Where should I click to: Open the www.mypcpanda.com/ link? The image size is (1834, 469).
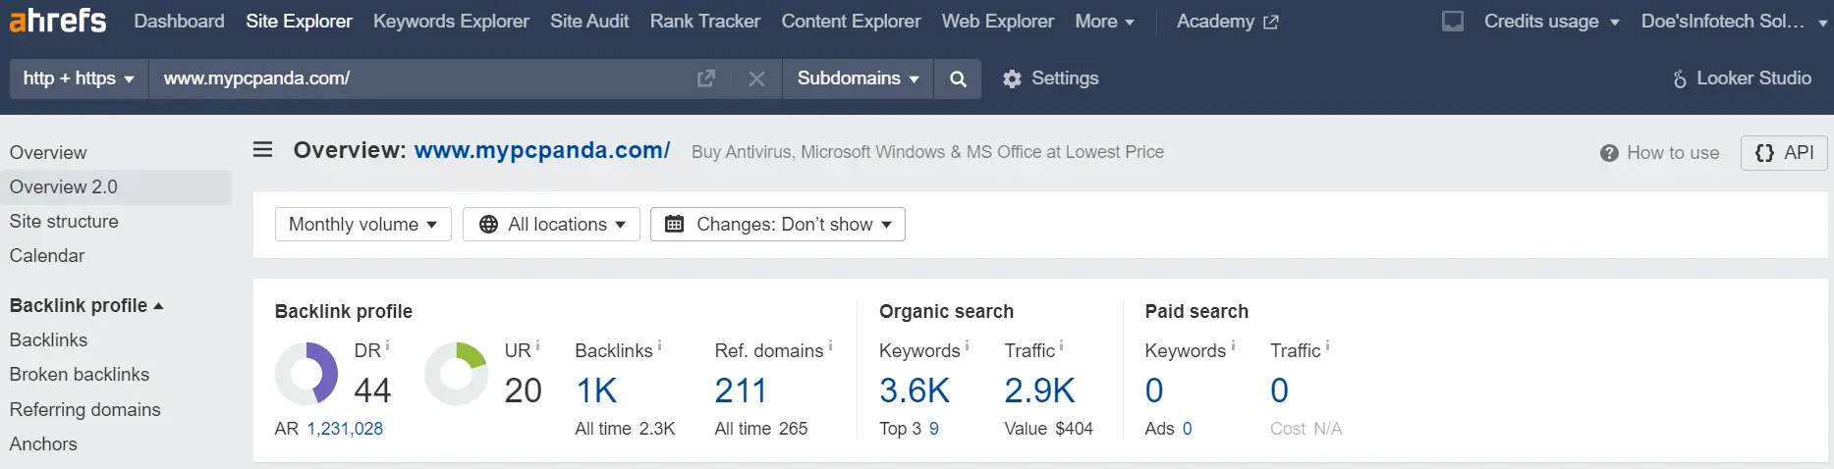pos(542,150)
